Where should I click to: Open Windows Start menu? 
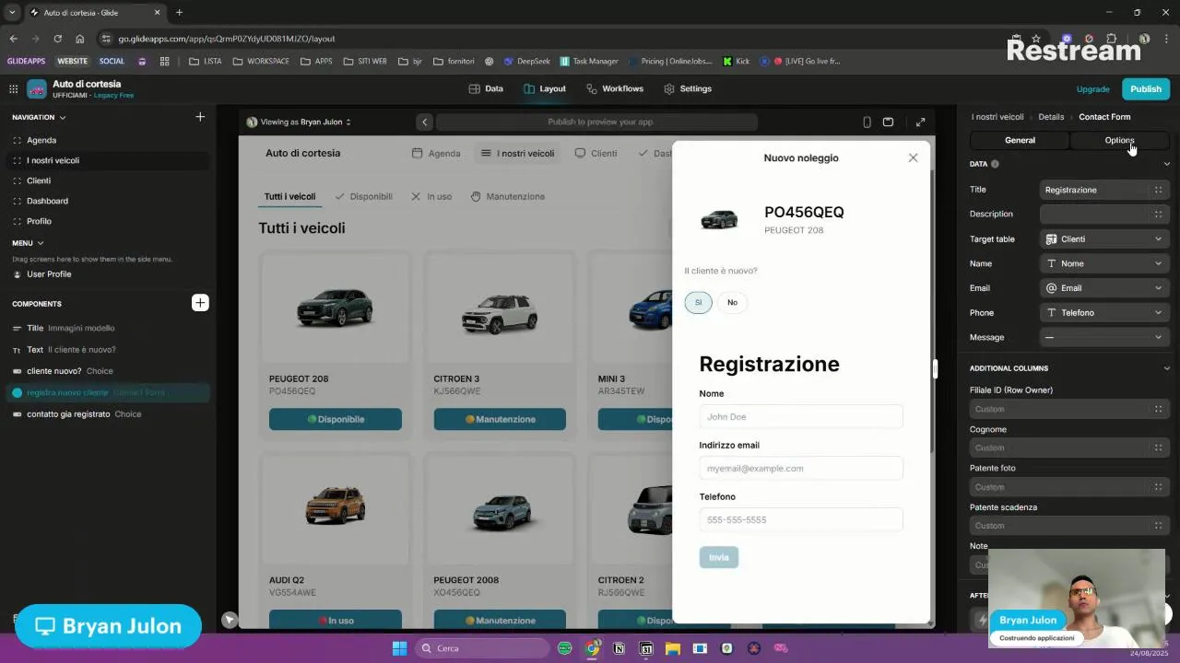click(399, 648)
